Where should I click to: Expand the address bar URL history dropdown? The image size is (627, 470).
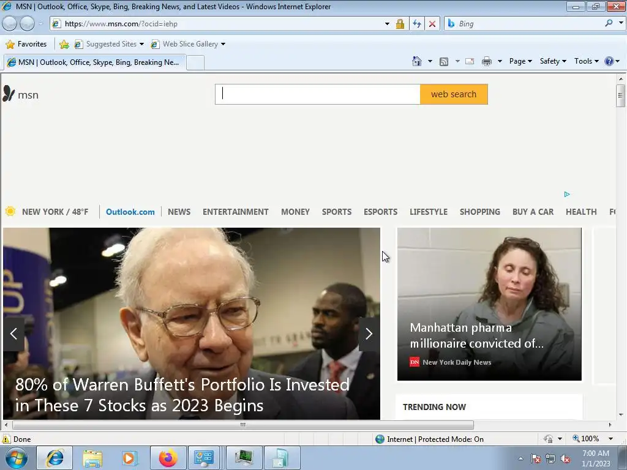387,24
